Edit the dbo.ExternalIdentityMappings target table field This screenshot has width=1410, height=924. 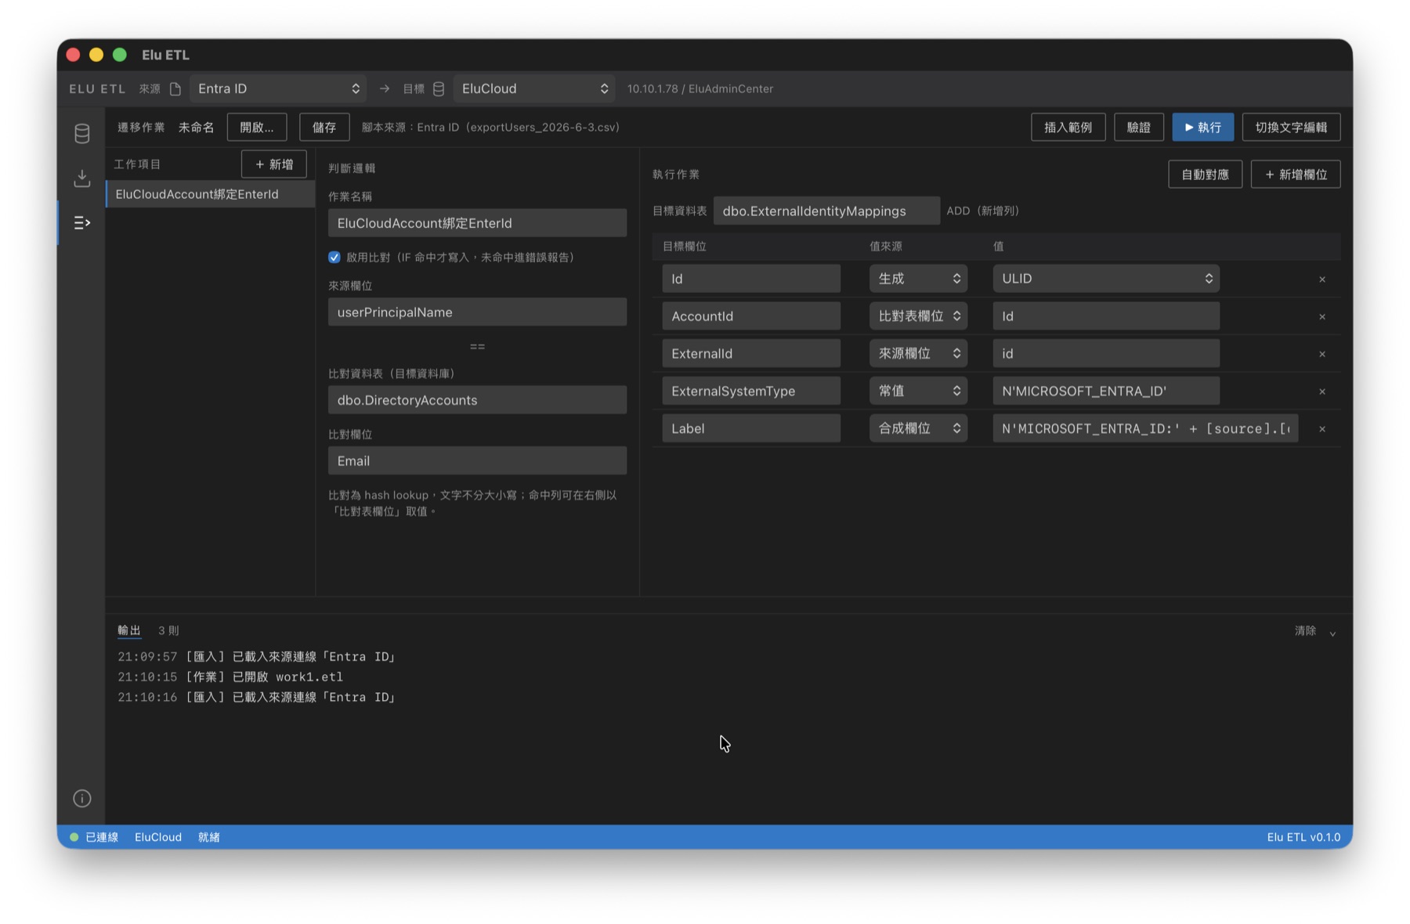[x=826, y=211]
